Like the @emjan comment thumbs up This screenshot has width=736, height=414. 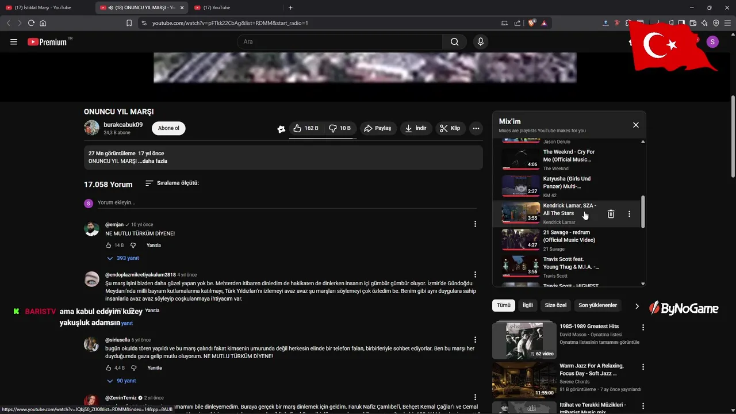pos(108,245)
